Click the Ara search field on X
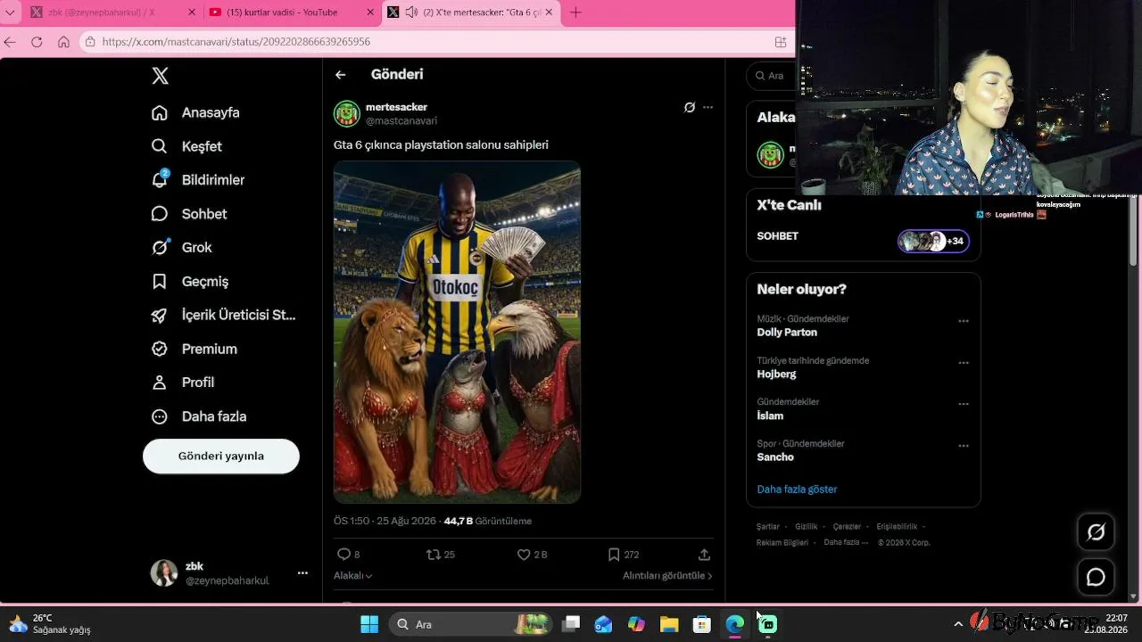 [772, 76]
